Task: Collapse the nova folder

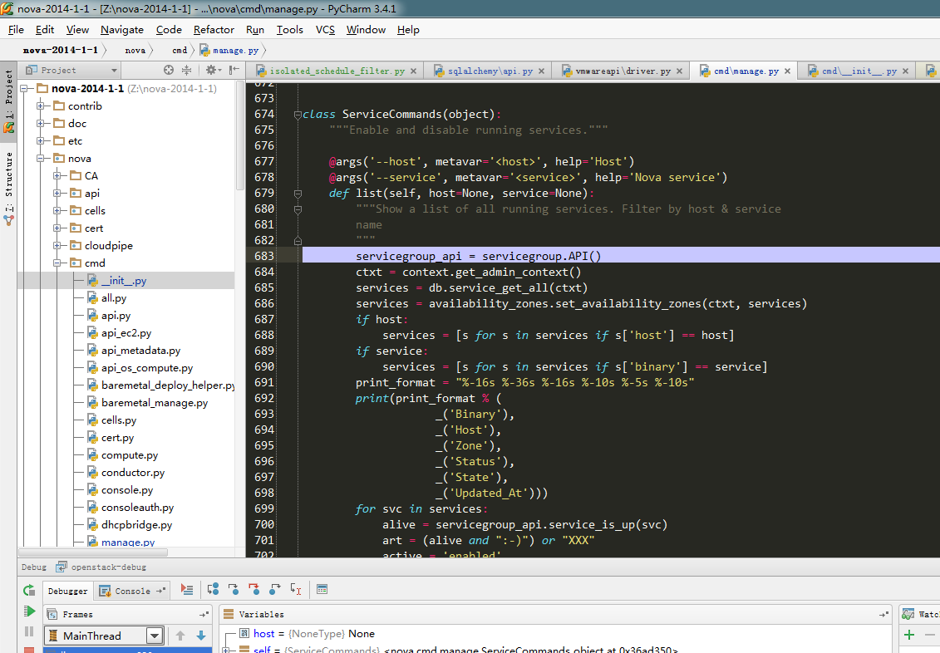Action: click(x=41, y=158)
